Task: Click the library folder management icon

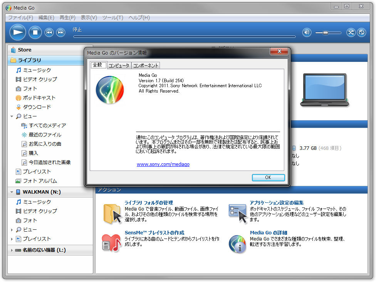Action: coord(112,214)
